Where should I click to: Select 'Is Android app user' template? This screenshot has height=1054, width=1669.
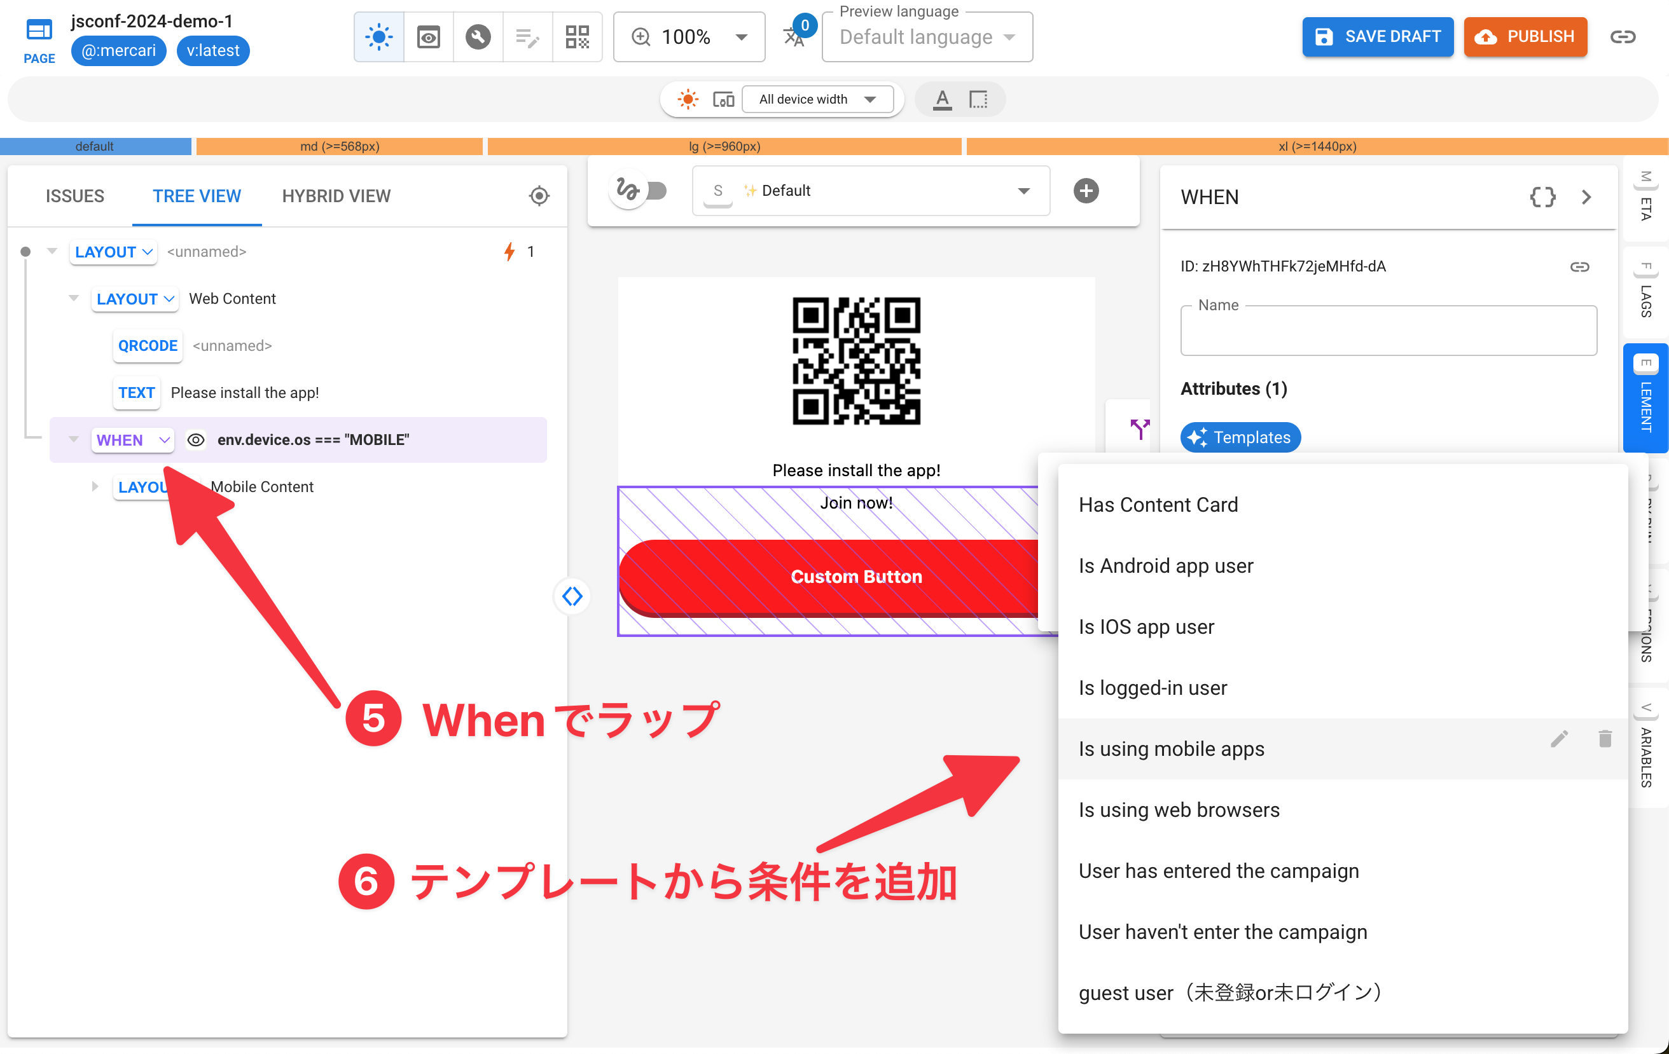point(1343,566)
